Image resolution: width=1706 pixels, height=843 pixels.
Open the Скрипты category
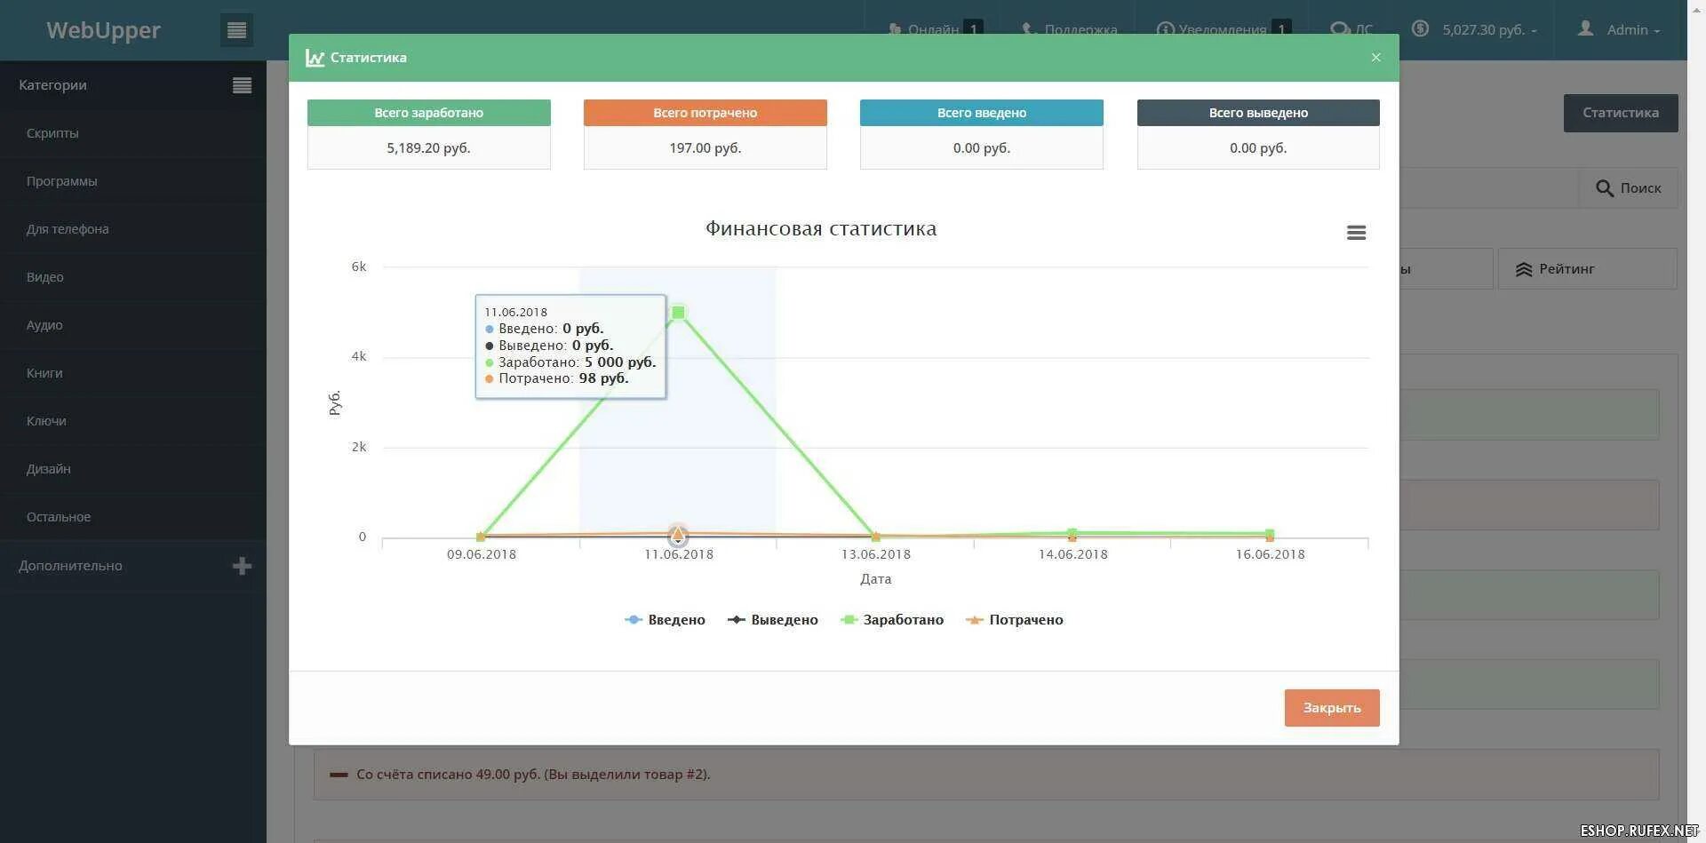click(x=52, y=133)
